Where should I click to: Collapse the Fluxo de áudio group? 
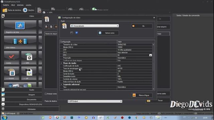pos(61,63)
